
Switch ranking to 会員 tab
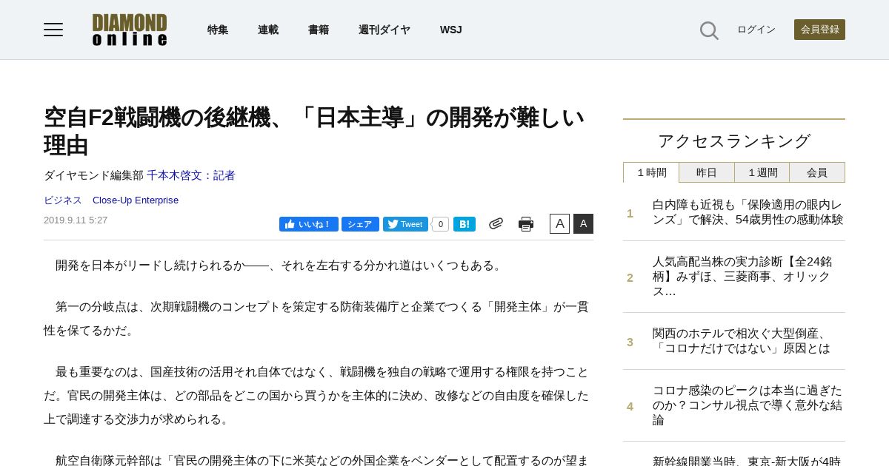point(817,172)
